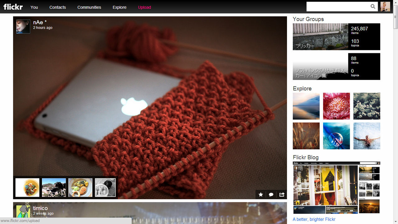Click the "2 hours ago" timestamp

pyautogui.click(x=43, y=28)
